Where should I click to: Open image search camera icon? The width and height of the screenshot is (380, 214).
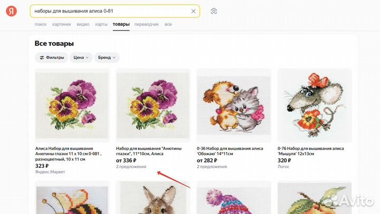coord(214,11)
